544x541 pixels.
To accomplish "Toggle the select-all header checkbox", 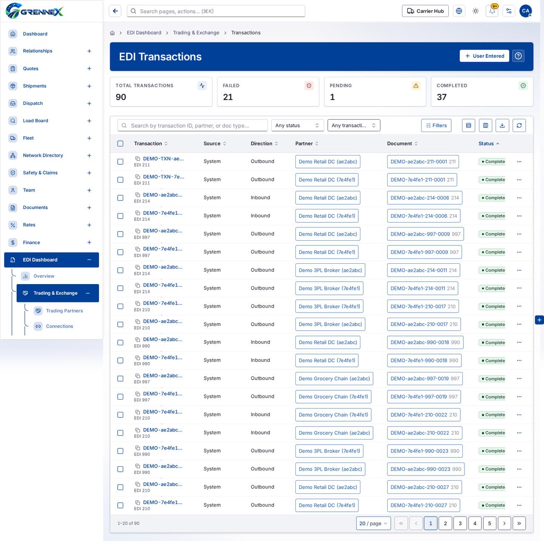I will [120, 144].
